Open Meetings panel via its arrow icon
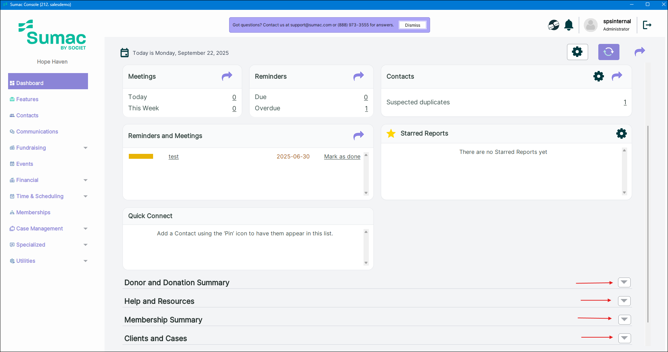Viewport: 668px width, 352px height. (227, 76)
